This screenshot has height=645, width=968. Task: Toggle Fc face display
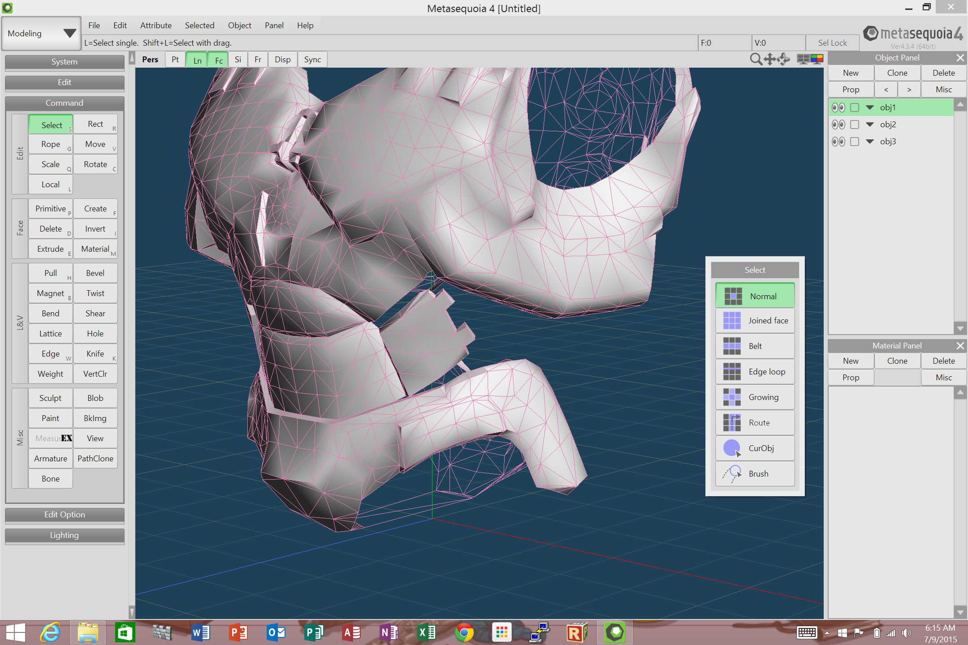[219, 60]
